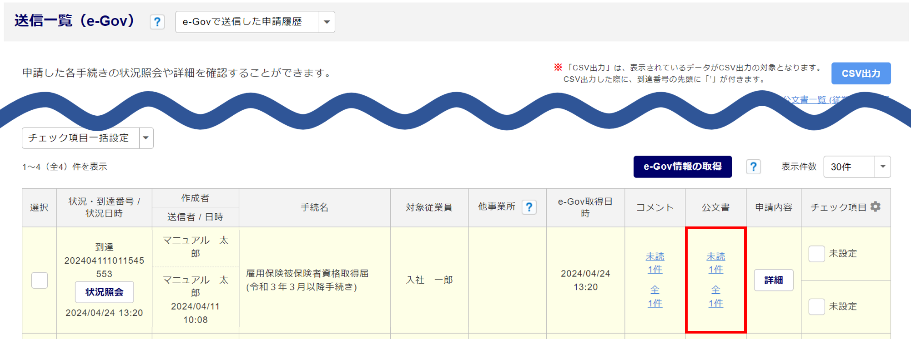Image resolution: width=911 pixels, height=339 pixels.
Task: Open all 公文書 全 1件 link
Action: (715, 296)
